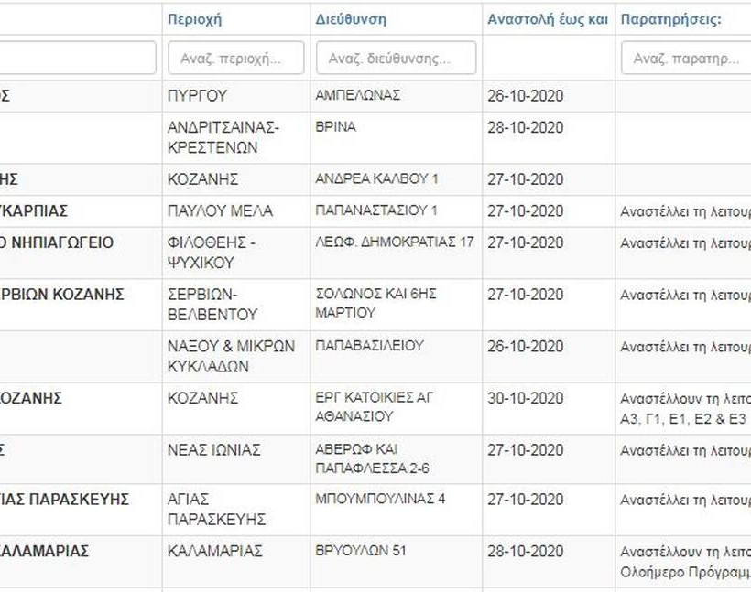Click the leftmost partially visible search field
The image size is (751, 592).
click(x=78, y=58)
